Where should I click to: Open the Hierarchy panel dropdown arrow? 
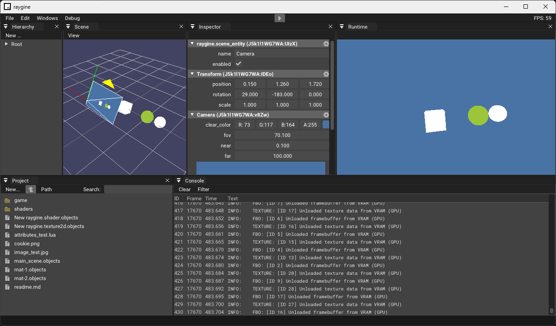coord(6,27)
